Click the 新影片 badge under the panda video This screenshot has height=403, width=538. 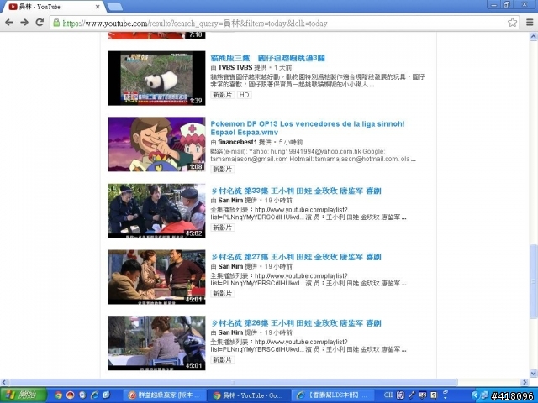[223, 95]
